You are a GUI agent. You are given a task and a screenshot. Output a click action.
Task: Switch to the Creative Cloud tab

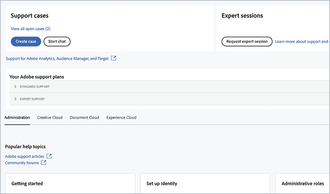click(50, 117)
